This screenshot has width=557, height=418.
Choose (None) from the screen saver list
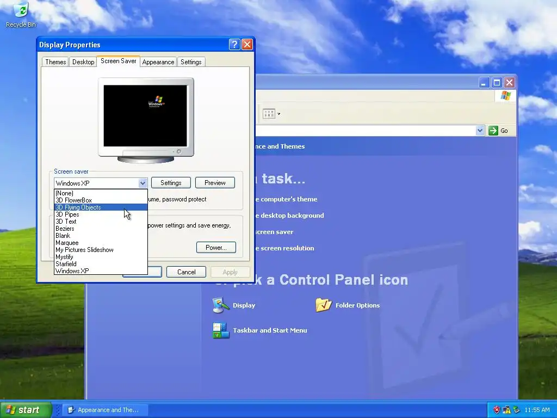tap(101, 193)
